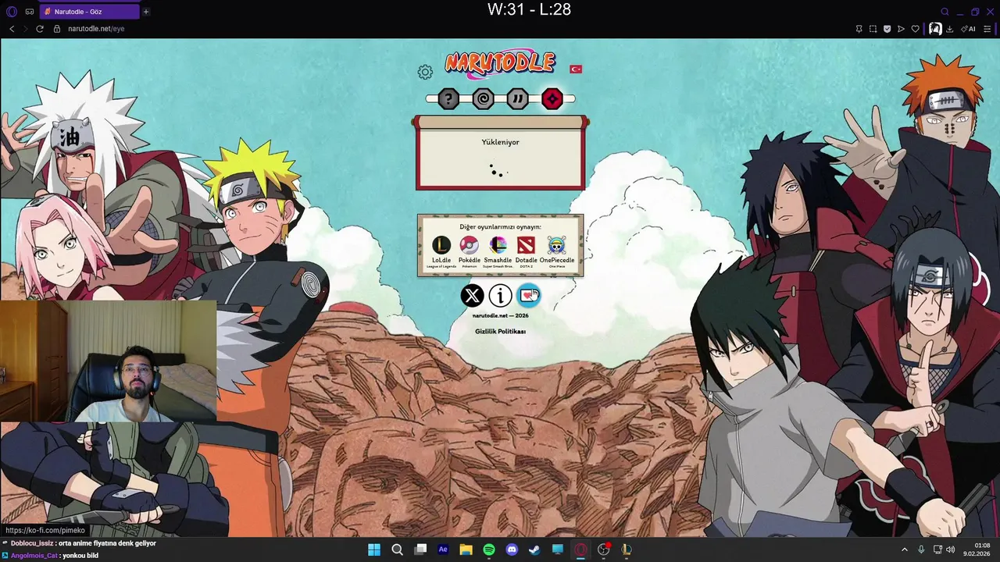Open Task View on taskbar

point(420,550)
